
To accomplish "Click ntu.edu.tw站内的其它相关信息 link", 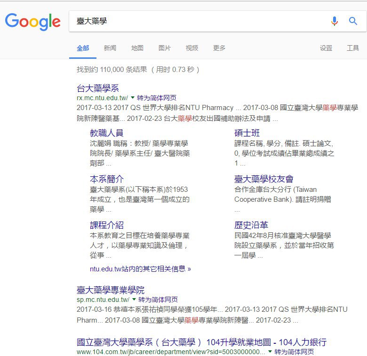I will tap(140, 269).
